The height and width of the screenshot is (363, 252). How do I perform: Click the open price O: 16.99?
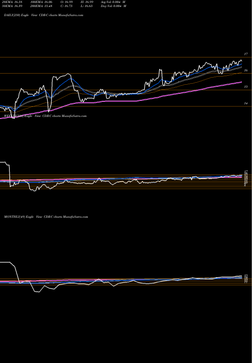[x=67, y=2]
